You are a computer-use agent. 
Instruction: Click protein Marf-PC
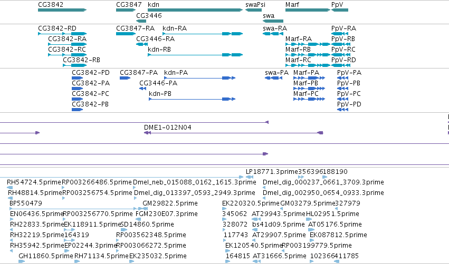tap(309, 99)
